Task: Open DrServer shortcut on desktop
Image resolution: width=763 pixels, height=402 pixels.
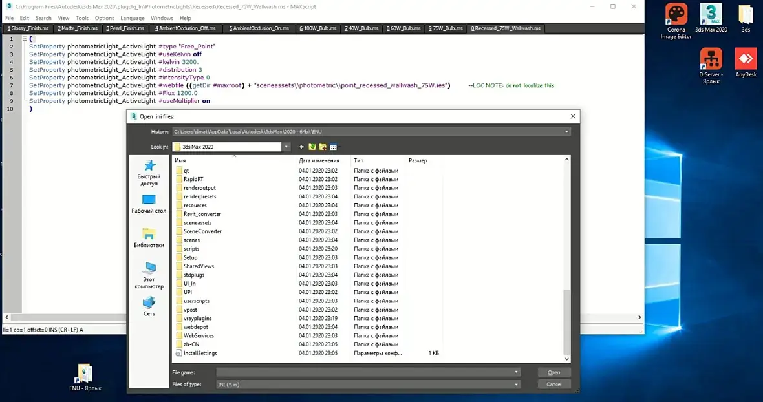Action: 711,66
